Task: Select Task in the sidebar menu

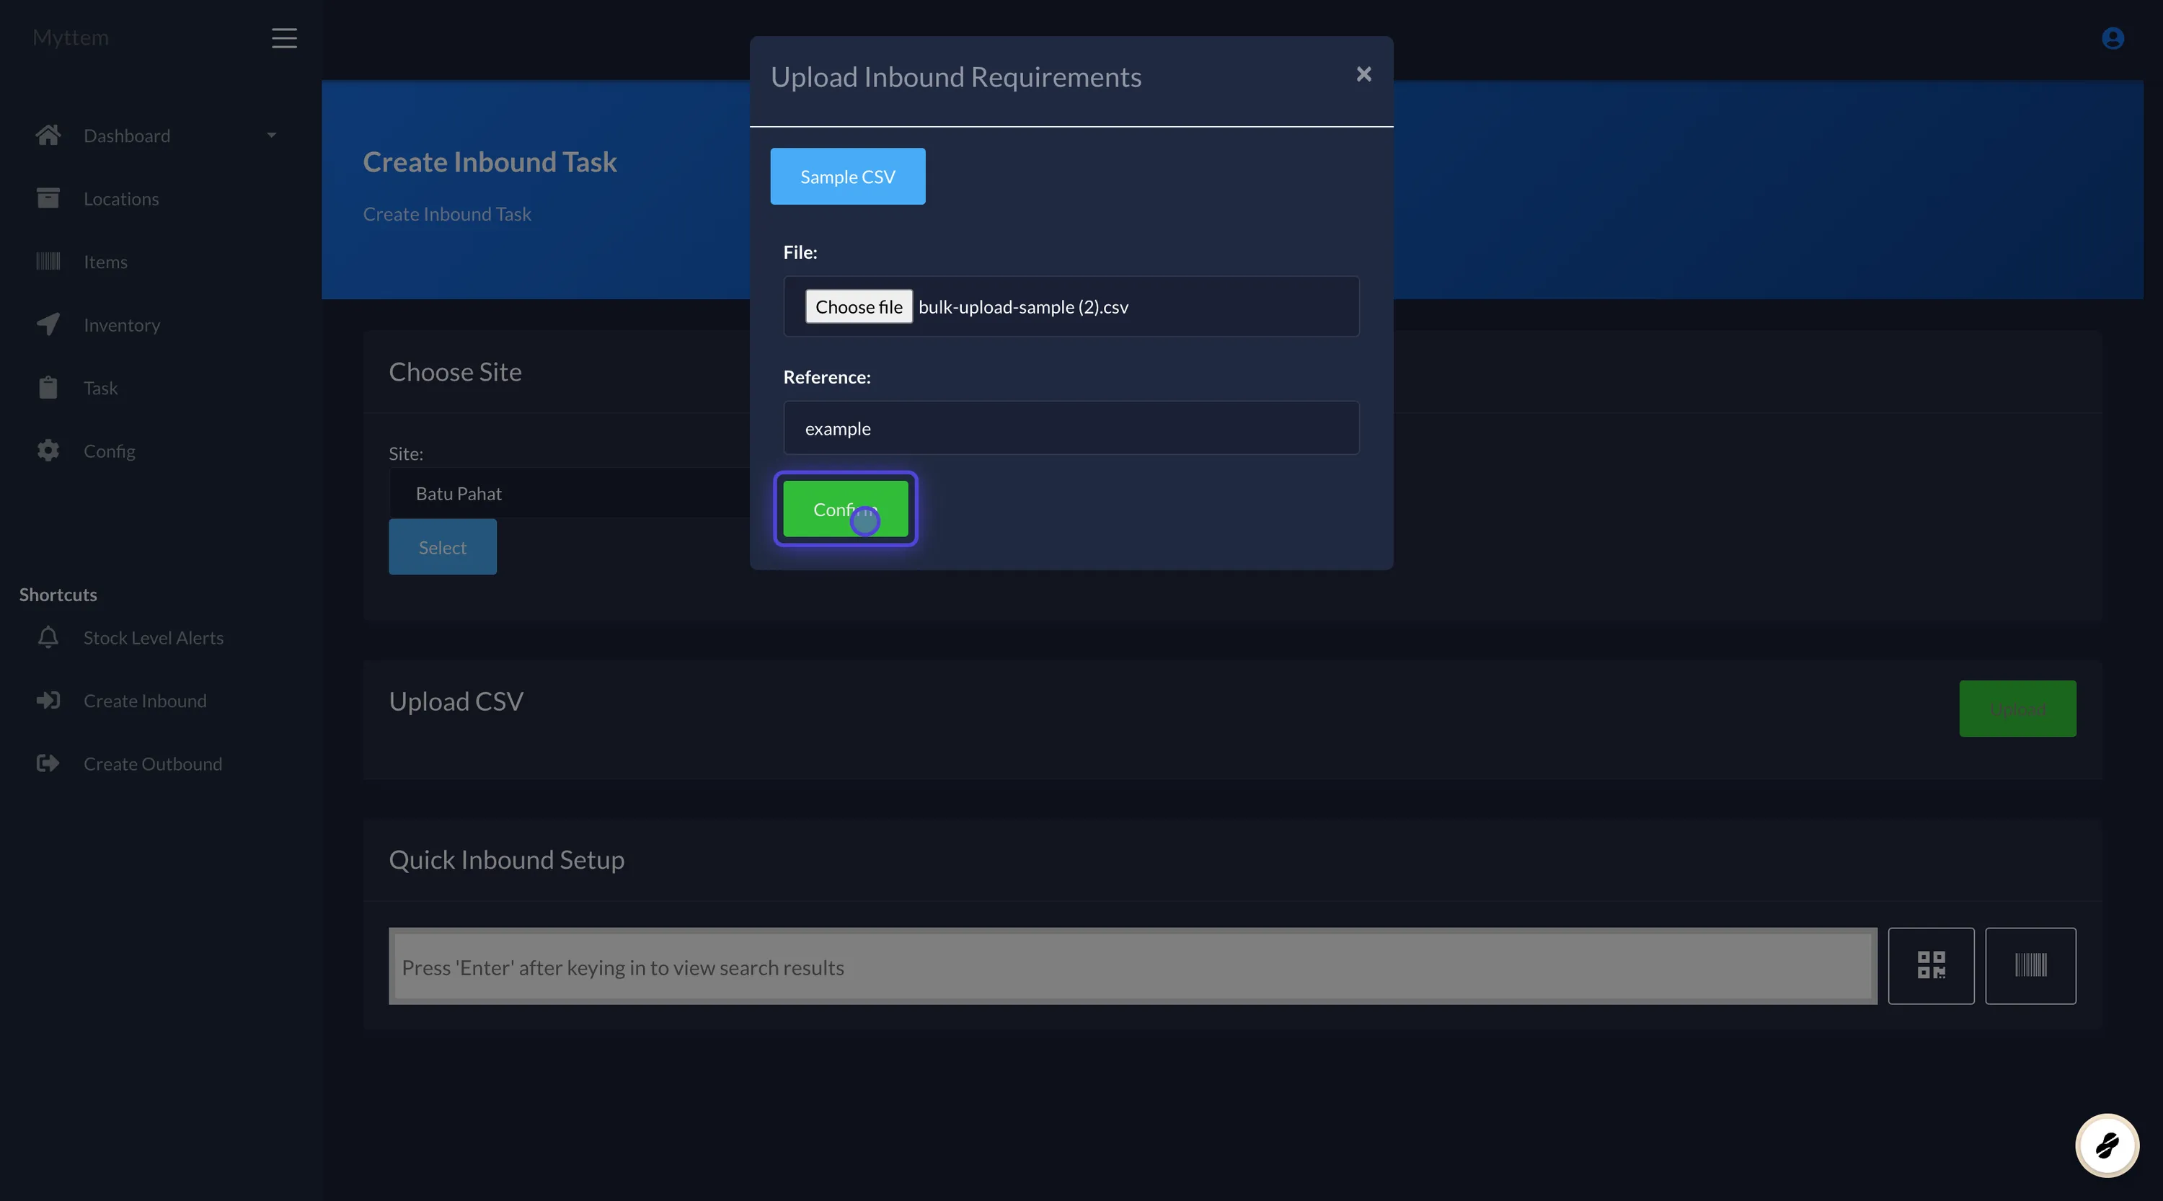Action: (x=101, y=387)
